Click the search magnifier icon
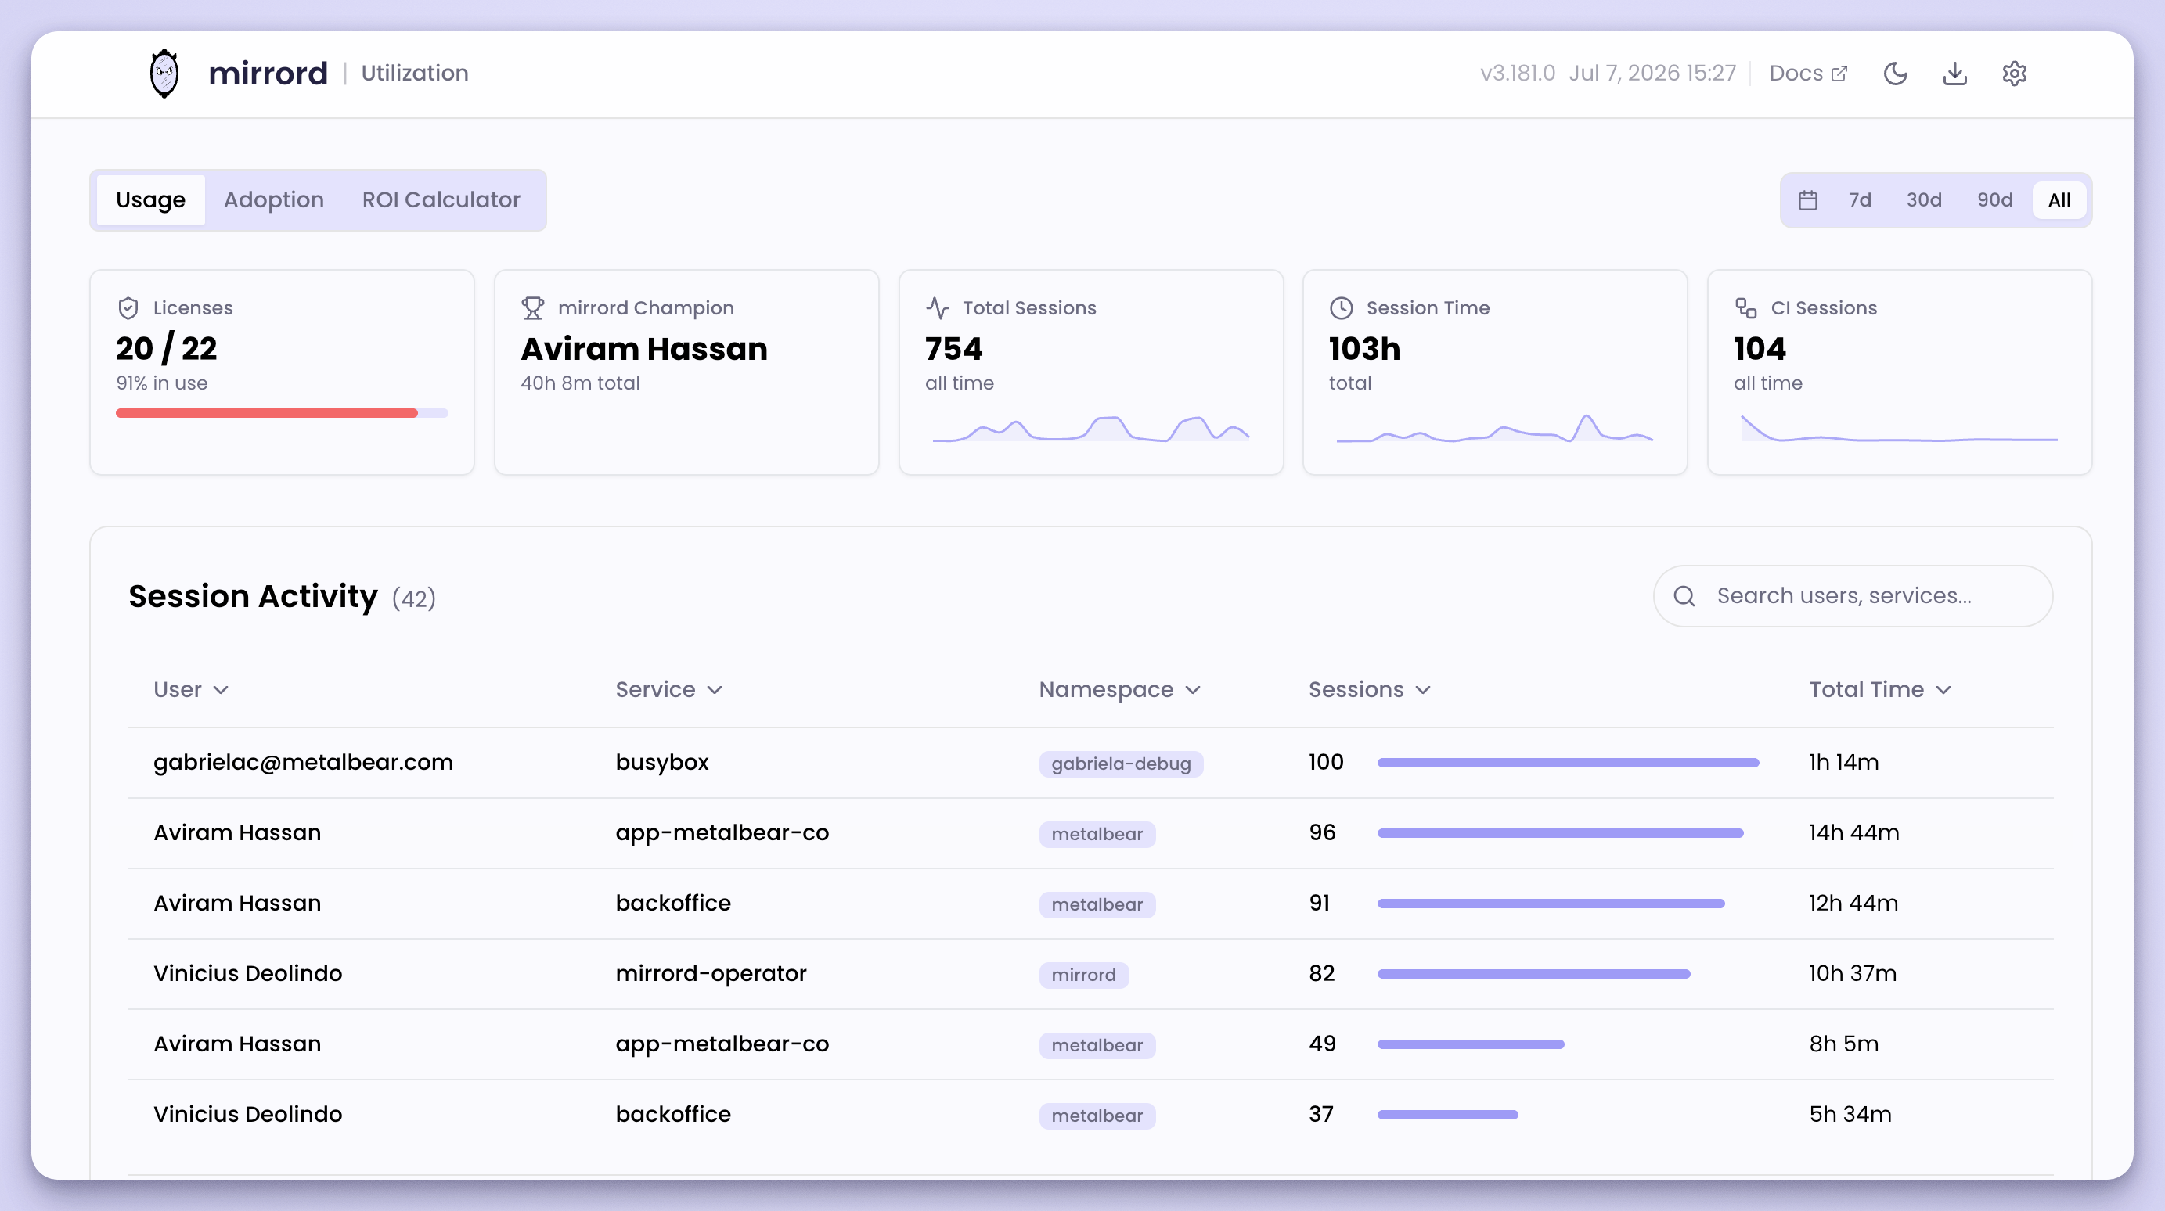 [x=1684, y=596]
